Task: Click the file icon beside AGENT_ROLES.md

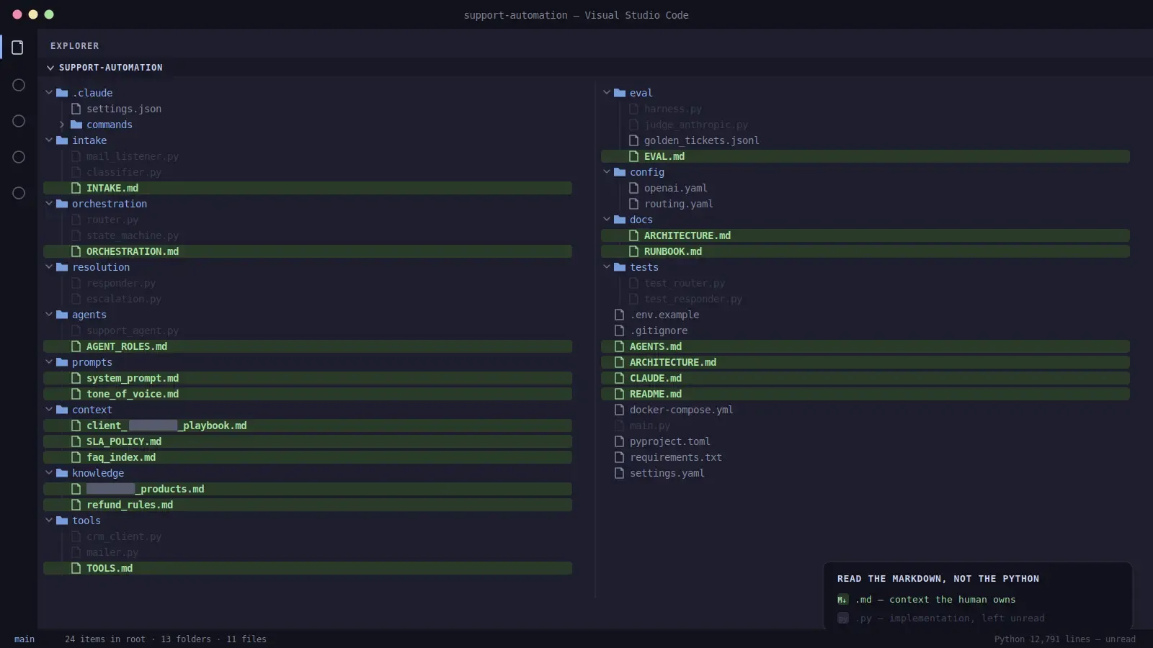Action: point(76,346)
